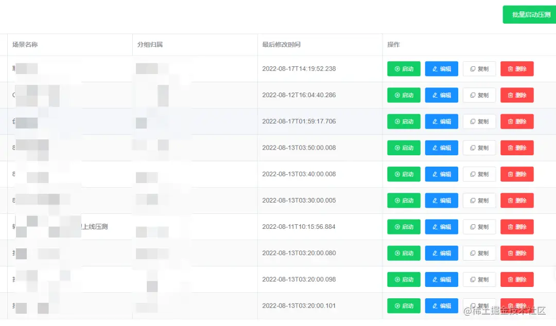Start the scenario modified 2022-08-17T14:19:52.238

[x=404, y=69]
